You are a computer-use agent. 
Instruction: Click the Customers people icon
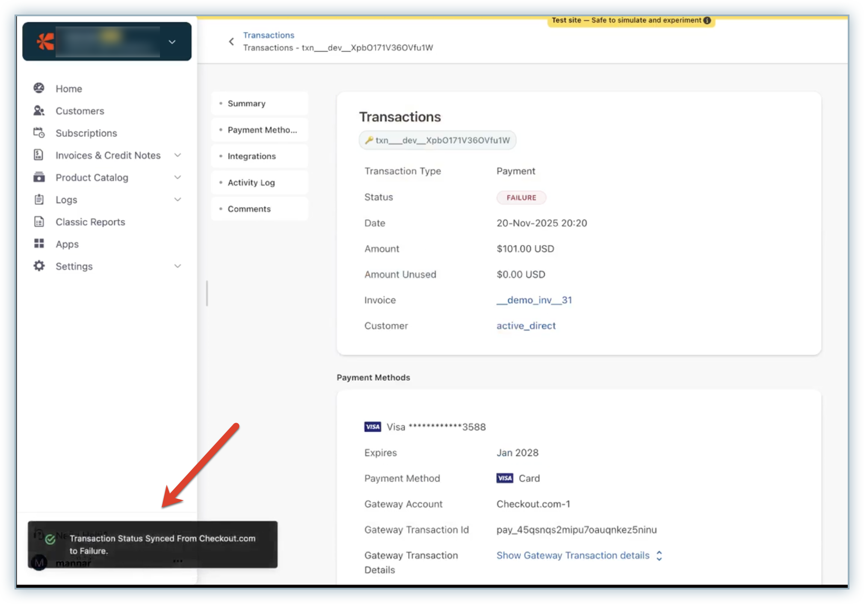[x=39, y=111]
